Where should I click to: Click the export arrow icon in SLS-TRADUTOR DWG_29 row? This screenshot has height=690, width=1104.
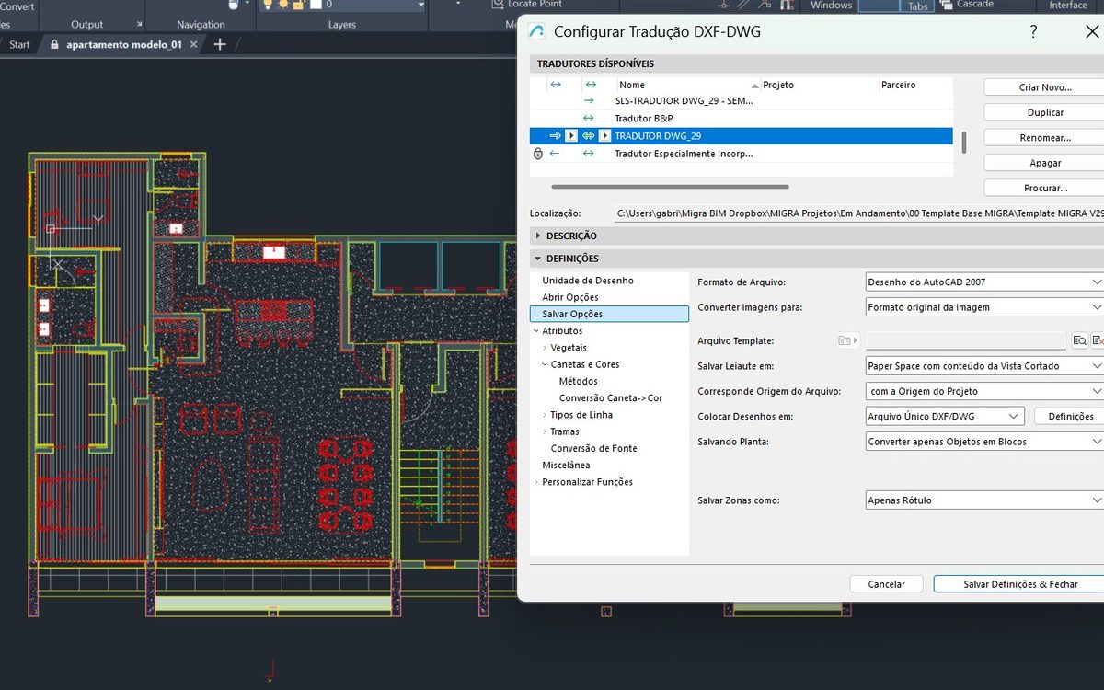coord(589,100)
